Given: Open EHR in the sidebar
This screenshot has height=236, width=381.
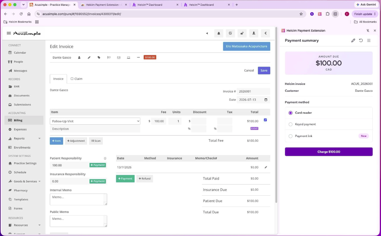Looking at the screenshot, I should click(x=17, y=86).
